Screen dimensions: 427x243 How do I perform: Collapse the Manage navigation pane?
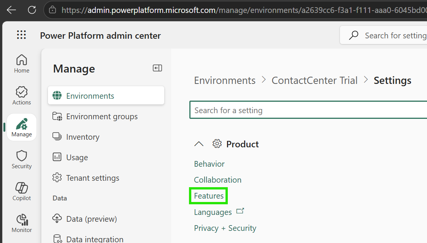tap(157, 68)
